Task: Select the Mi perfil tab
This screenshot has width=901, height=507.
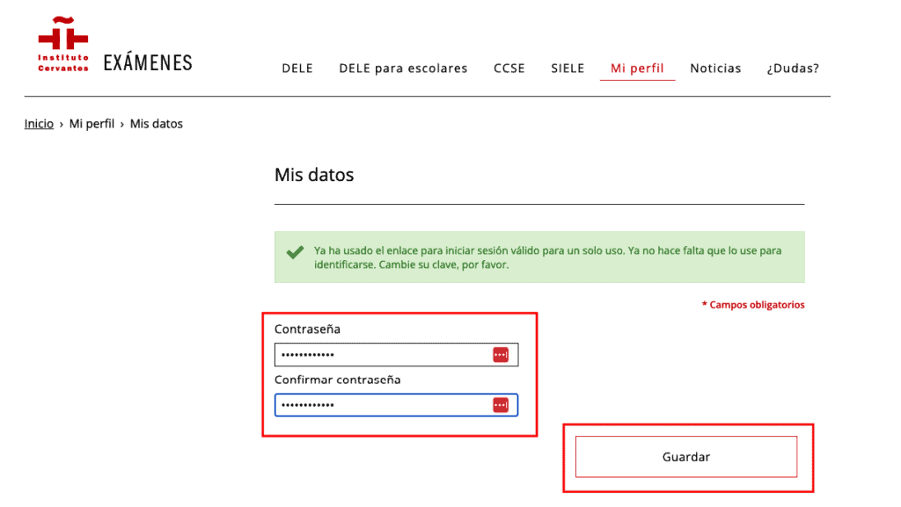Action: tap(637, 69)
